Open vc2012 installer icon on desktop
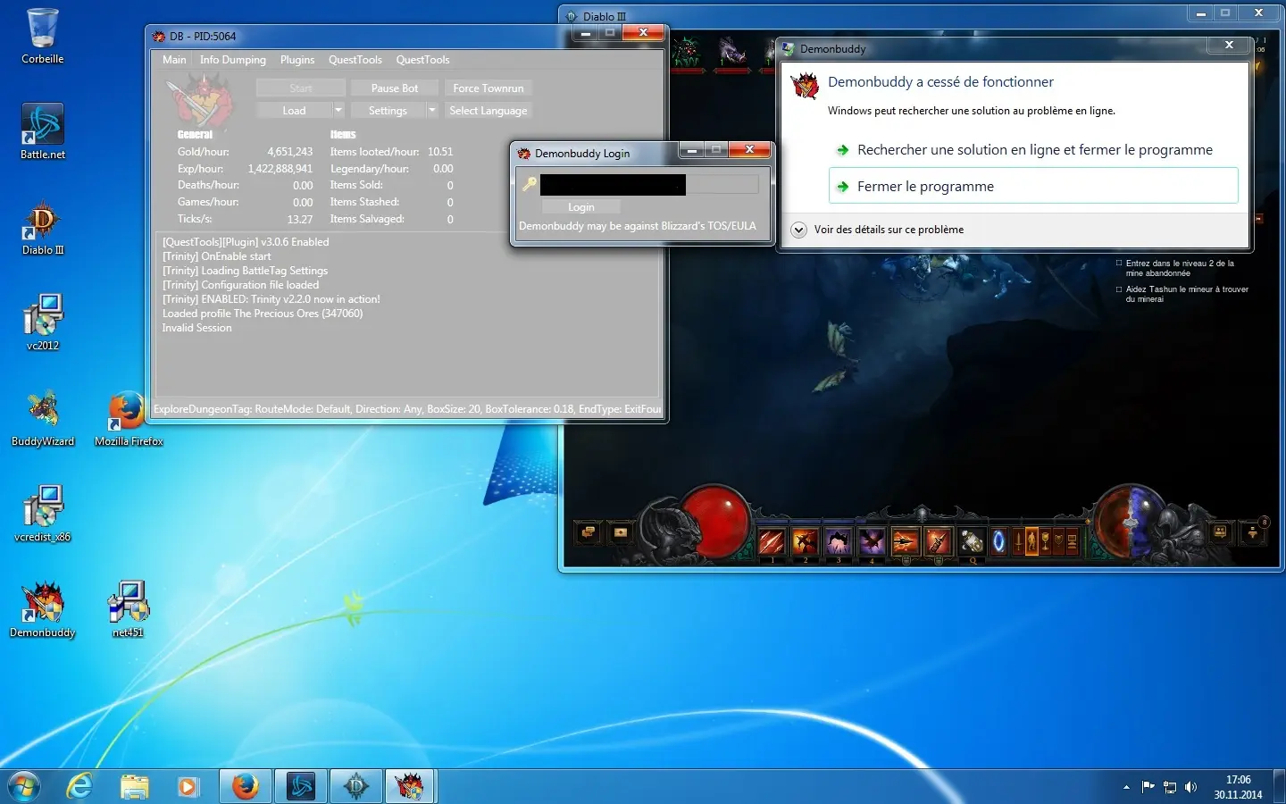This screenshot has width=1286, height=804. [x=43, y=322]
